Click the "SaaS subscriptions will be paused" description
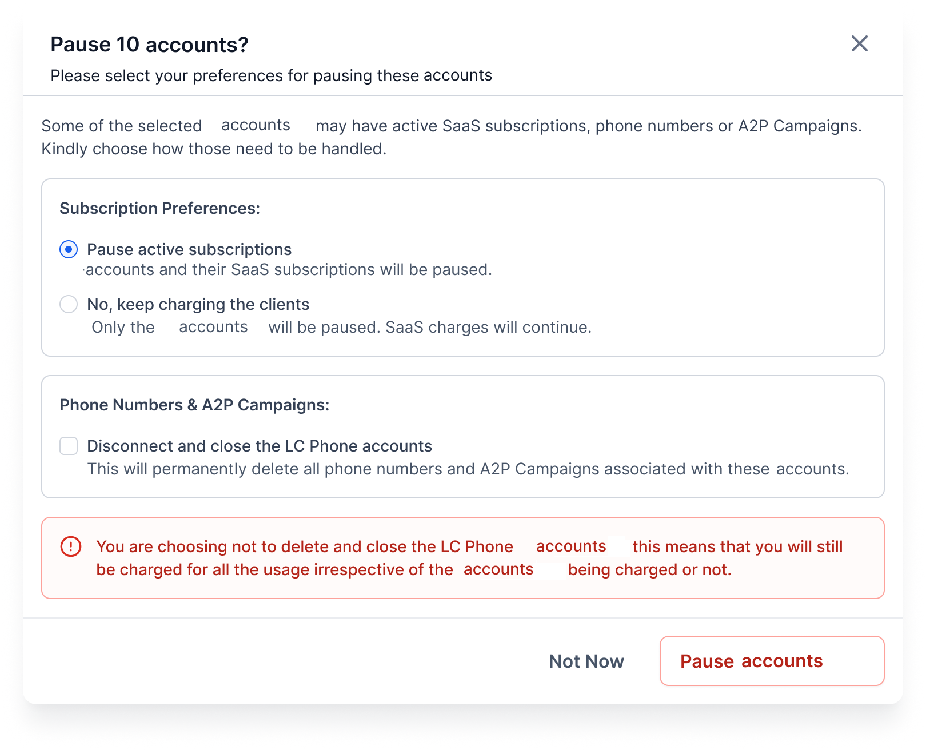926x750 pixels. pos(289,269)
